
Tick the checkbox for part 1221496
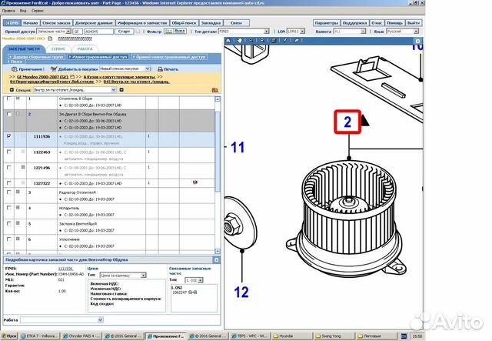[x=8, y=168]
